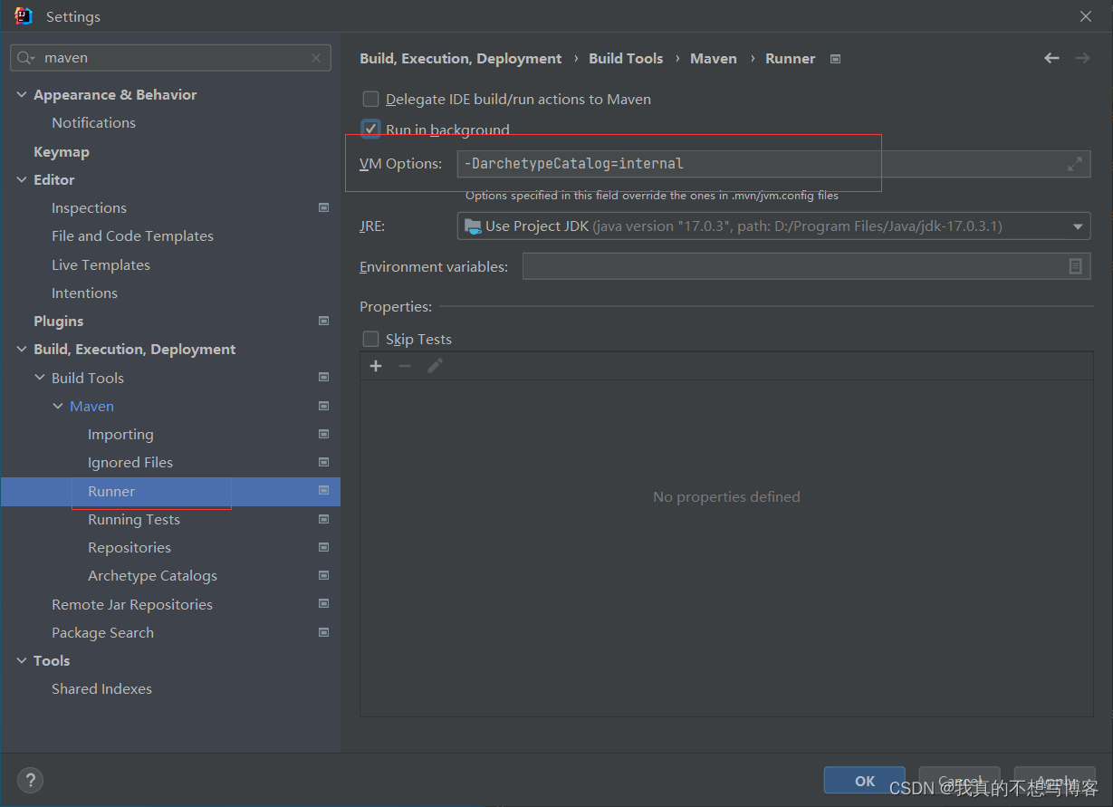Open the JRE dropdown
This screenshot has width=1113, height=807.
(x=773, y=226)
